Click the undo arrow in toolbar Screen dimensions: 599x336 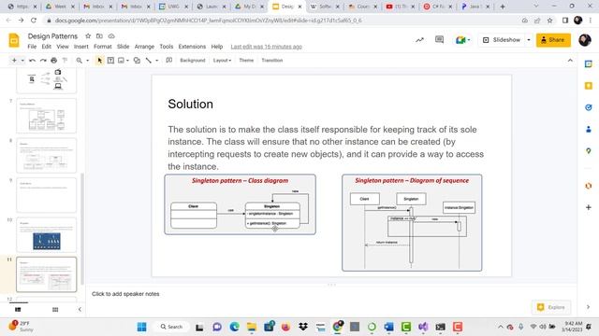[x=32, y=60]
